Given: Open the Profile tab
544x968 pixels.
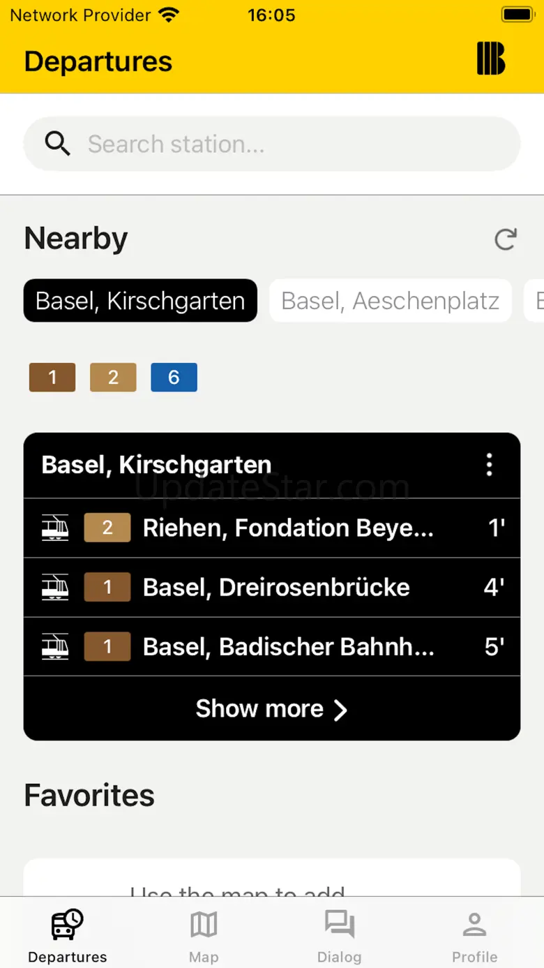Looking at the screenshot, I should point(474,936).
